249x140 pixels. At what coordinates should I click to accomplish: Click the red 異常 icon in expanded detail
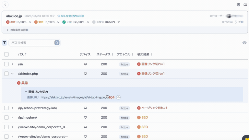tap(19, 83)
